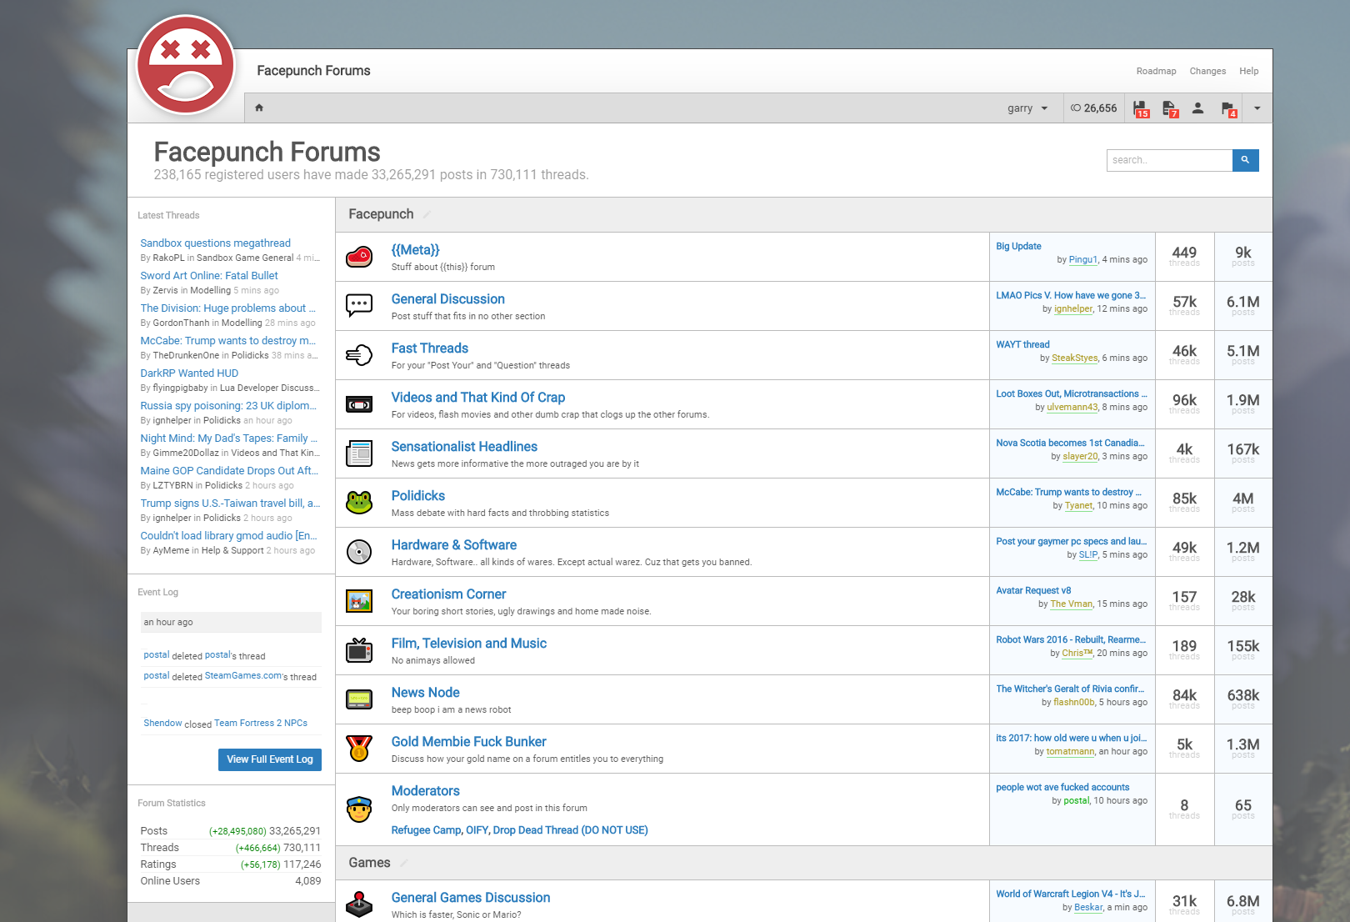
Task: Click the home icon in navigation bar
Action: point(259,108)
